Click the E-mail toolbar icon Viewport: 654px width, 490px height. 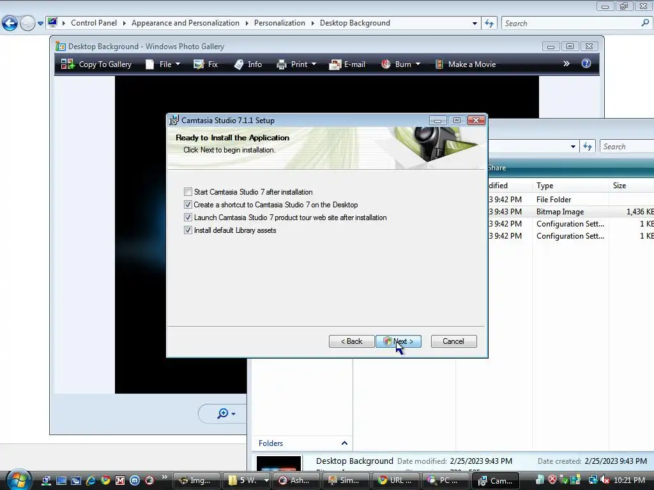[335, 64]
